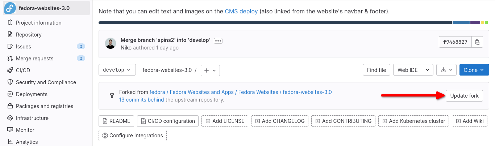Open Merge requests in sidebar
This screenshot has height=146, width=495.
(x=34, y=59)
